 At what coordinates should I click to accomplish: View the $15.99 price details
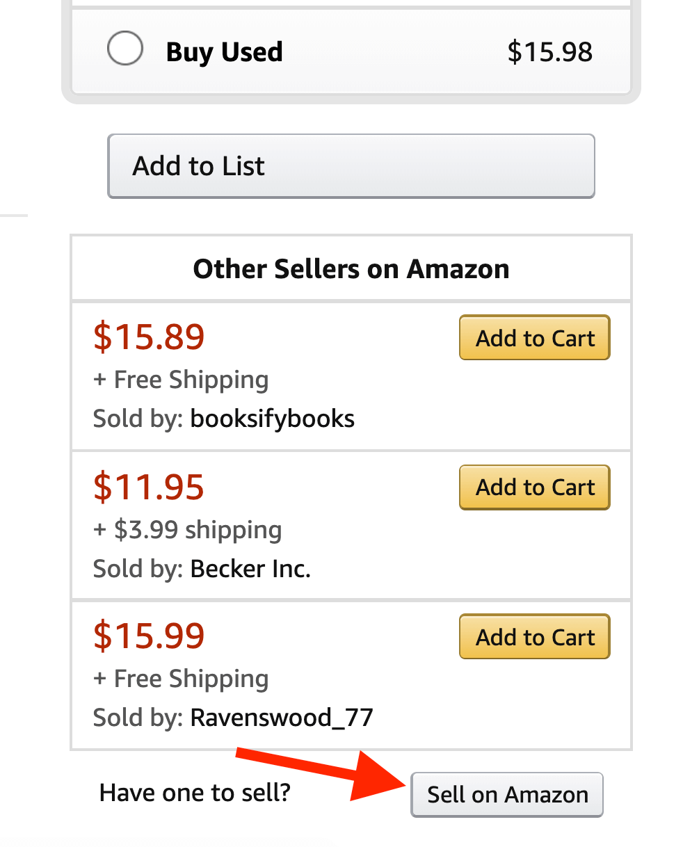pyautogui.click(x=148, y=636)
